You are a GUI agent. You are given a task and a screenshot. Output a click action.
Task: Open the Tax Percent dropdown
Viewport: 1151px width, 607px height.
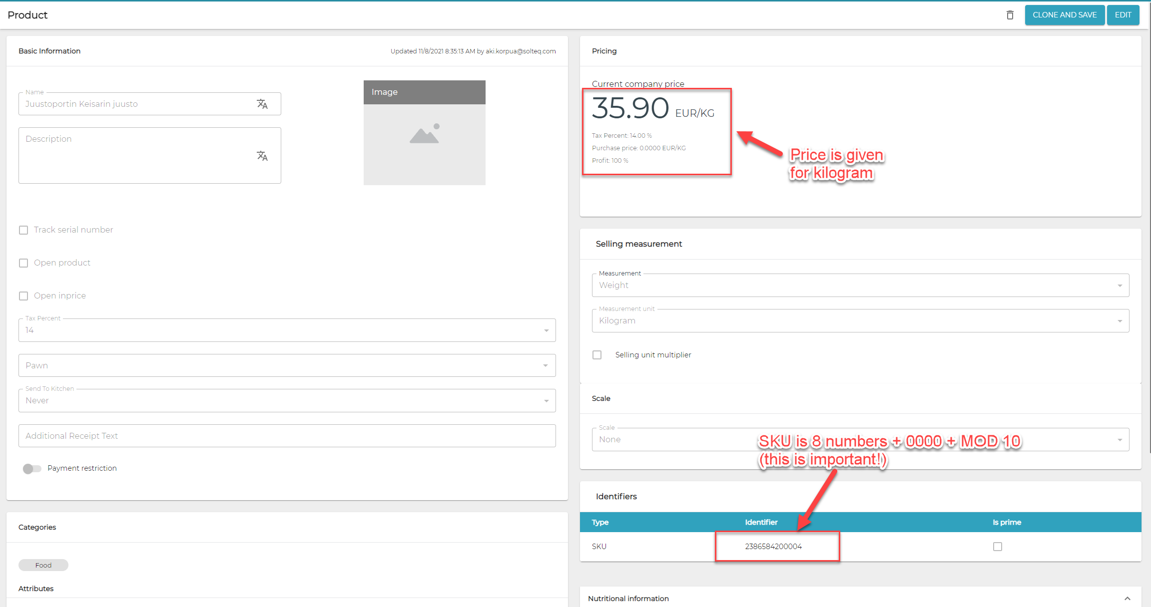[x=546, y=330]
